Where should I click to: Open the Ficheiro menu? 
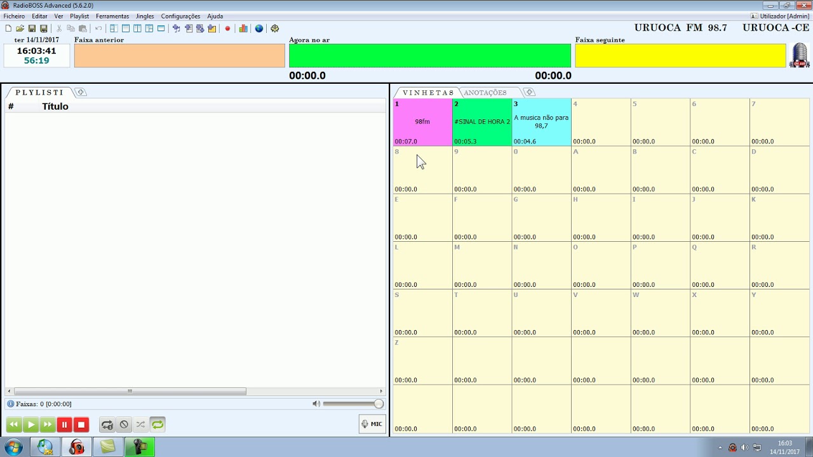coord(15,16)
